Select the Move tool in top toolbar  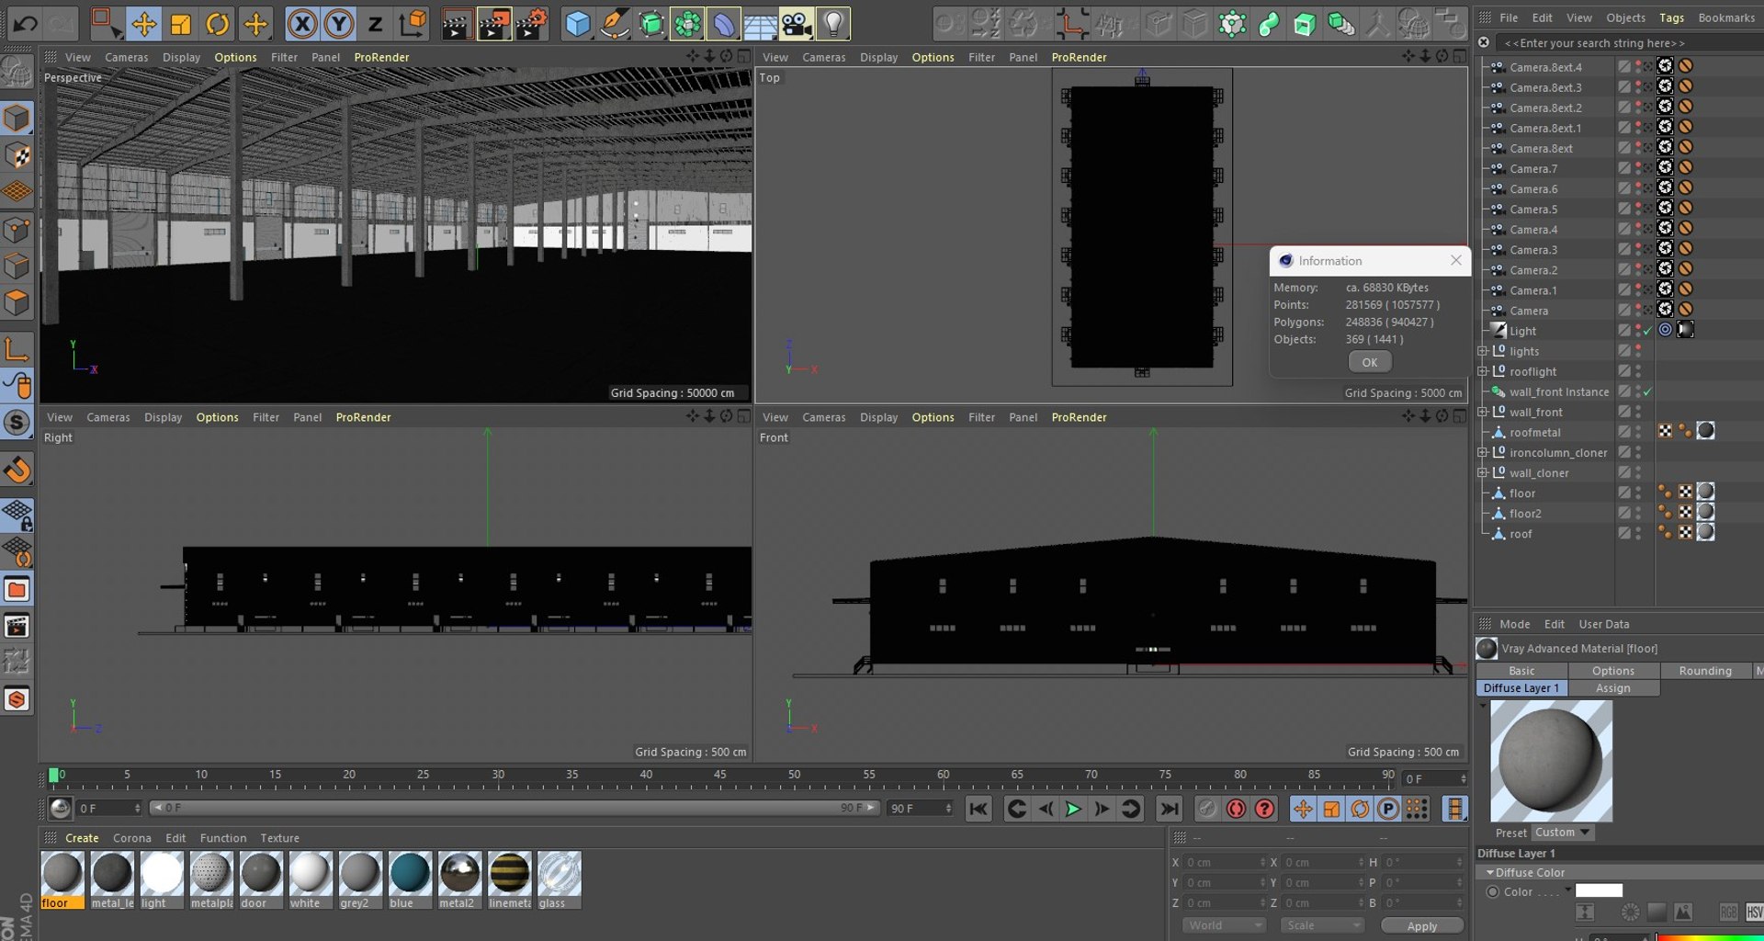pos(144,24)
